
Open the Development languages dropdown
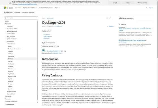(x=46, y=8)
